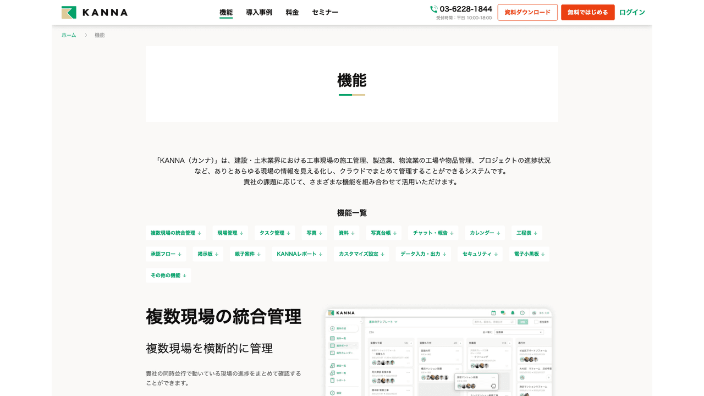Image resolution: width=704 pixels, height=396 pixels.
Task: Jump to the タスク管理 section
Action: (x=275, y=233)
